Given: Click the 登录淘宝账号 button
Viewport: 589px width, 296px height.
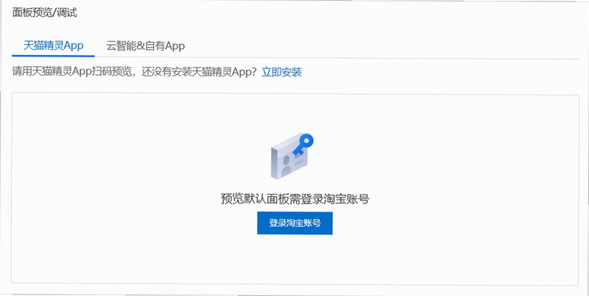Looking at the screenshot, I should [295, 223].
